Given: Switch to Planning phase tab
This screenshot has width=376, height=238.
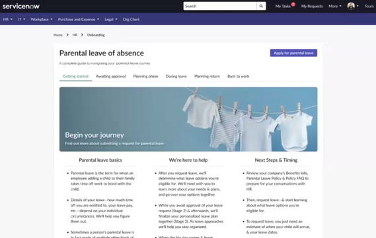Looking at the screenshot, I should [x=145, y=76].
